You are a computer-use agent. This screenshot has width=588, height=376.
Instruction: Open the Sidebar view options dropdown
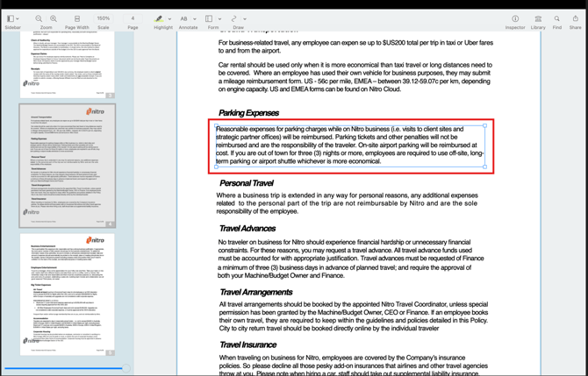coord(19,18)
